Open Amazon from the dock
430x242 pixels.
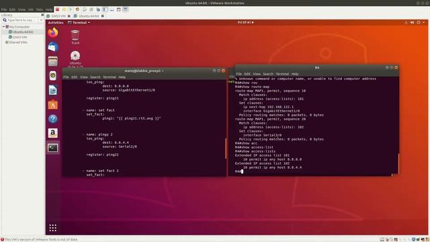point(53,133)
